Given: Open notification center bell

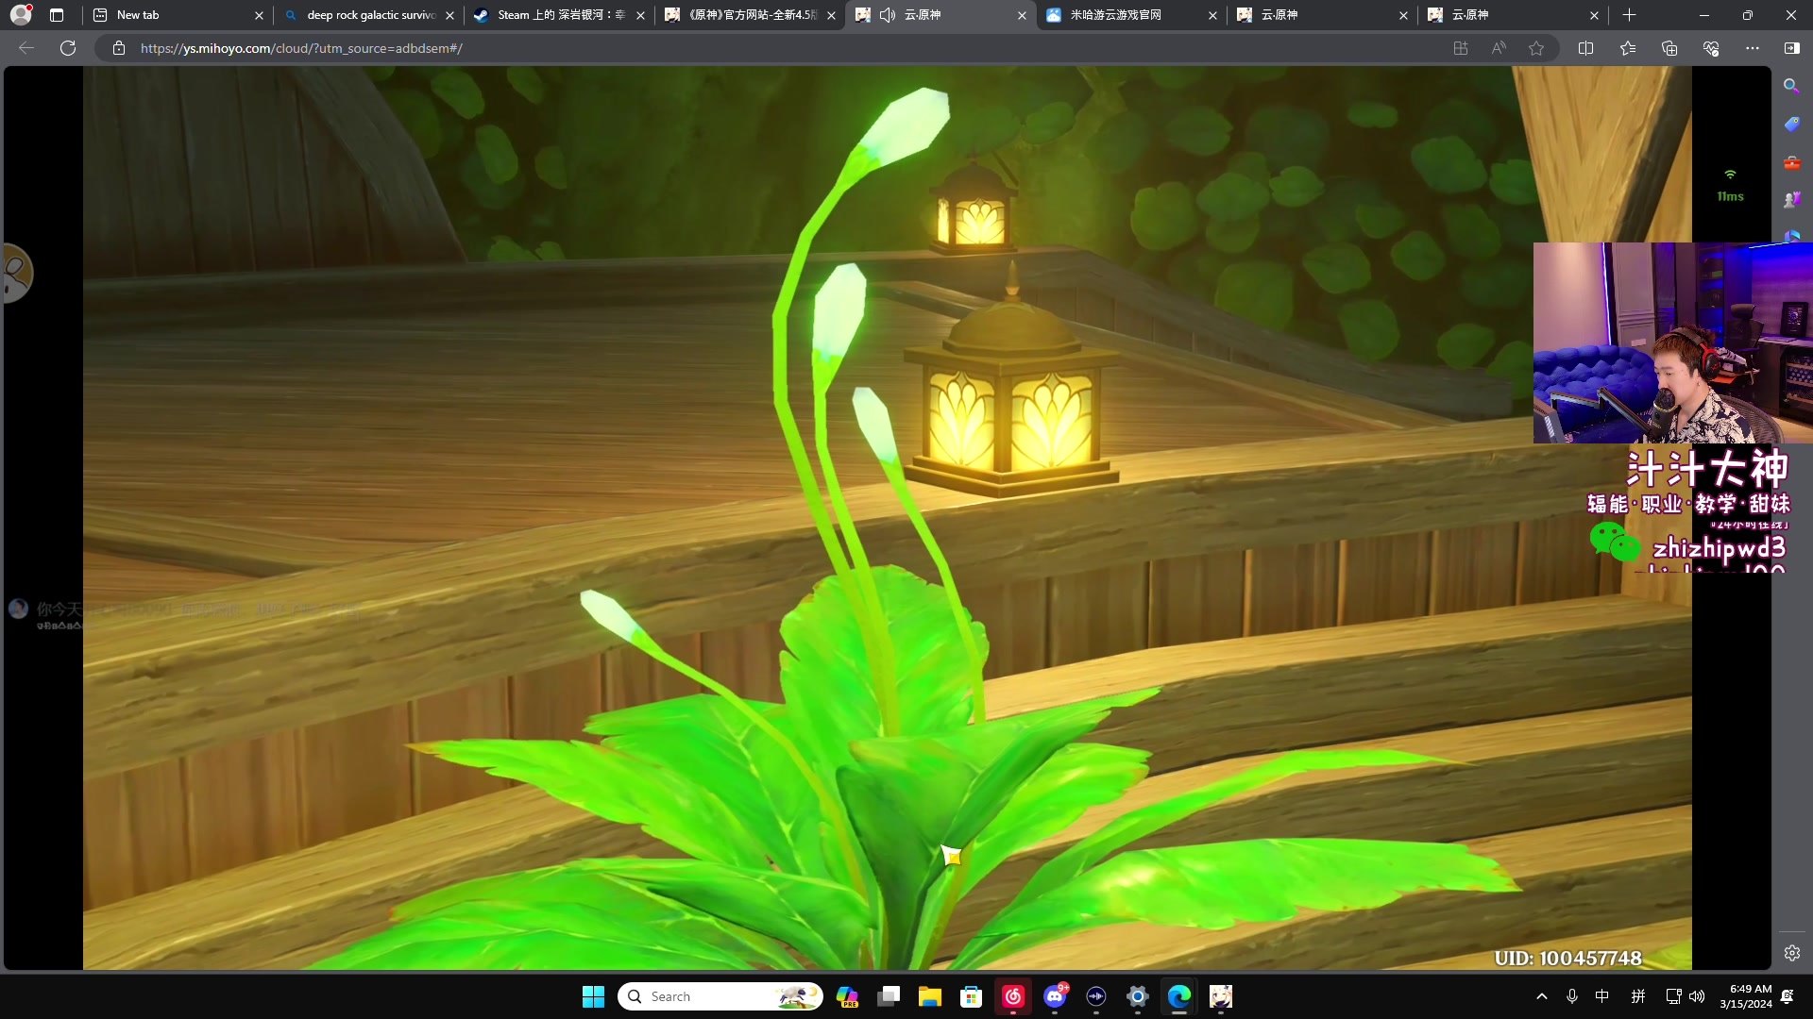Looking at the screenshot, I should [x=1788, y=996].
